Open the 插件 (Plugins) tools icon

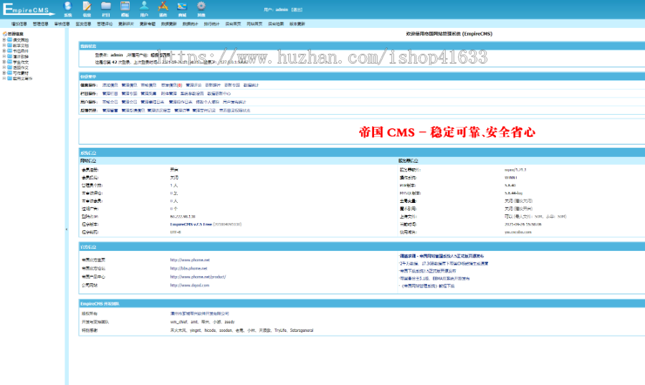pos(163,6)
